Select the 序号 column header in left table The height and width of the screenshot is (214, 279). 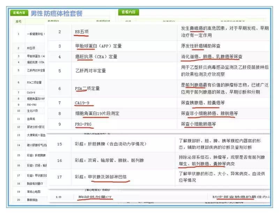coord(18,21)
